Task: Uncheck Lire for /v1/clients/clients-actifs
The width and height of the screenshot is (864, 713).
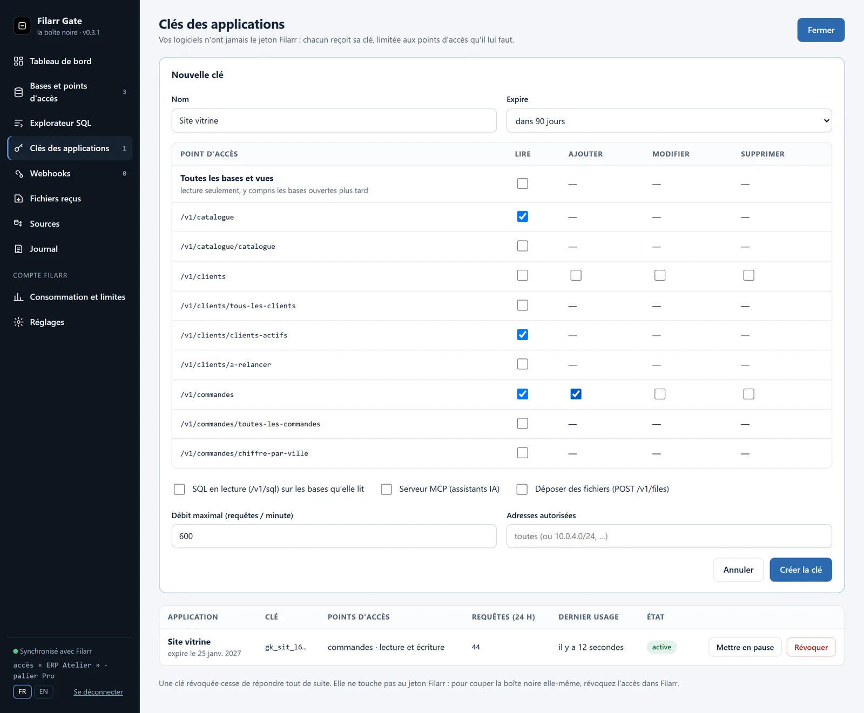Action: point(522,335)
